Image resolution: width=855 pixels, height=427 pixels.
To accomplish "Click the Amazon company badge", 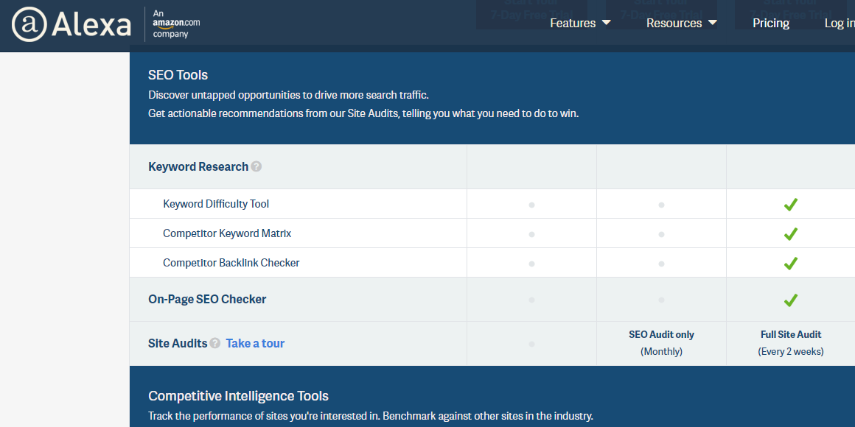I will click(x=176, y=24).
